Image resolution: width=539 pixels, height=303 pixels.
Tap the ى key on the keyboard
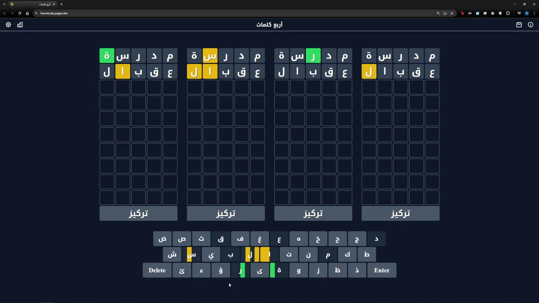tap(260, 270)
